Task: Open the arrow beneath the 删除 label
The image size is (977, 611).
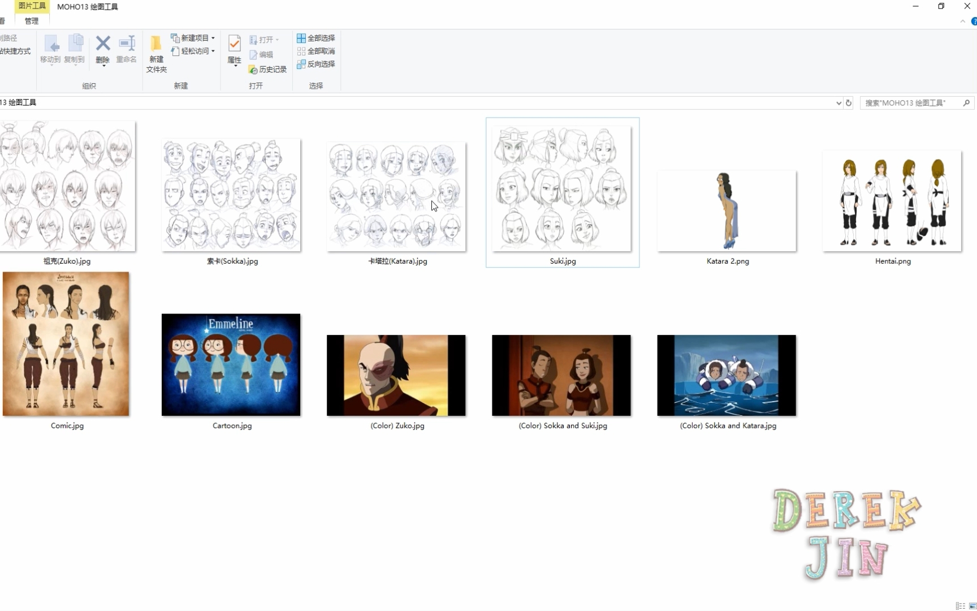Action: [103, 66]
